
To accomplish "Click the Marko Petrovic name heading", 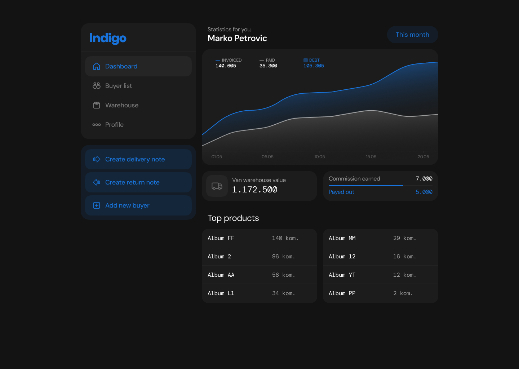I will [237, 38].
